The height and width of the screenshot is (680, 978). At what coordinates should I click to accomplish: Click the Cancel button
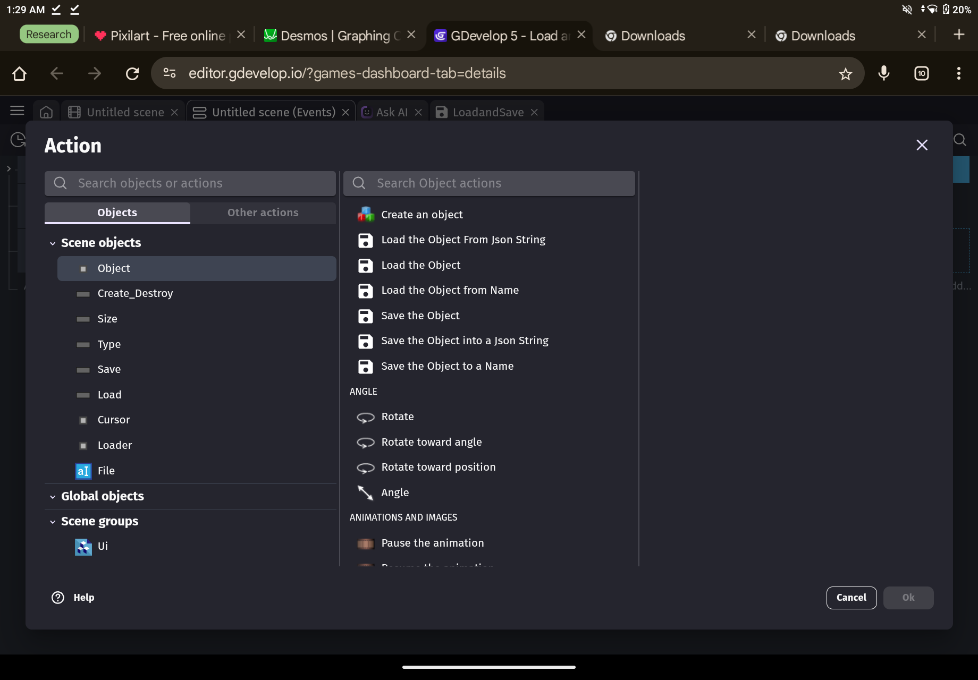(x=851, y=598)
